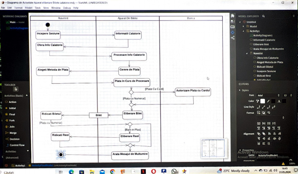Image resolution: width=298 pixels, height=174 pixels.
Task: Open the Markdown MD panel icon
Action: (x=232, y=27)
